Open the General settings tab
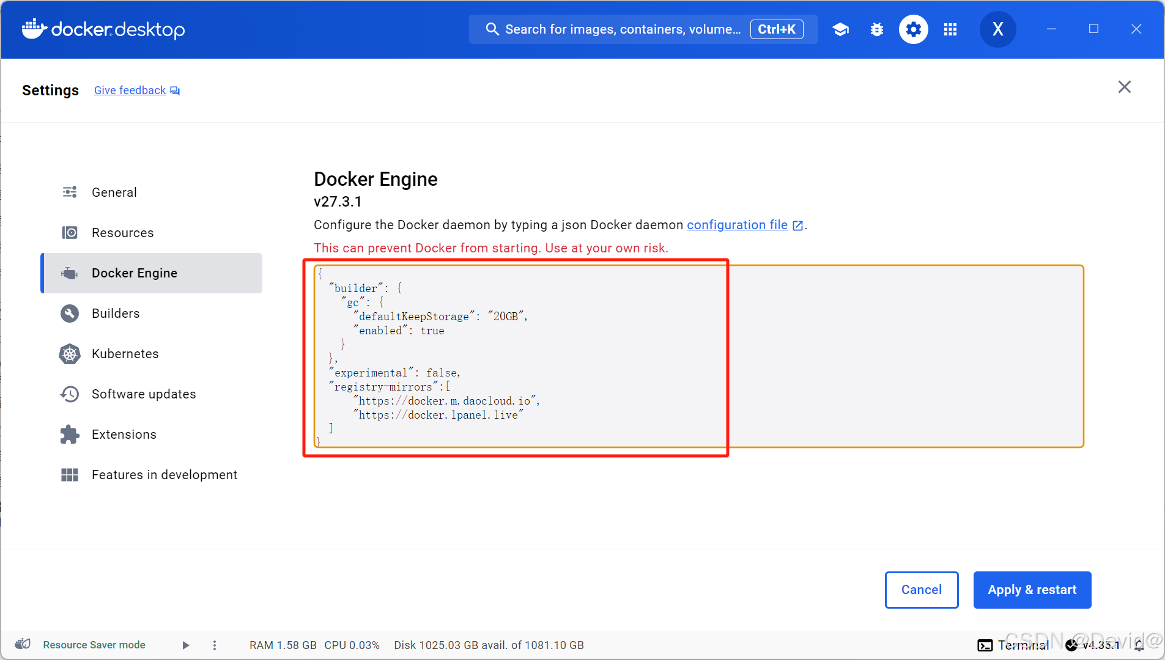 pyautogui.click(x=152, y=193)
